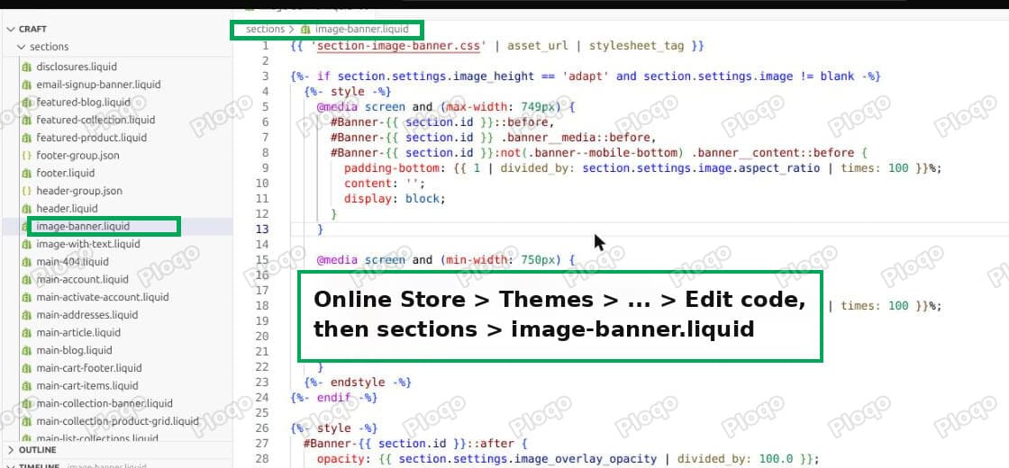
Task: Click the disclosures.liquid file icon
Action: [x=26, y=67]
